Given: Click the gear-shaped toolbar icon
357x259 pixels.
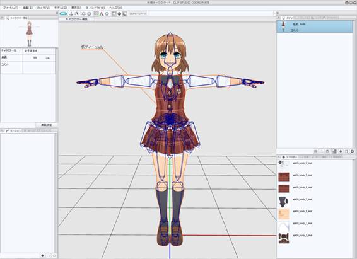Looking at the screenshot, I should pyautogui.click(x=83, y=14).
